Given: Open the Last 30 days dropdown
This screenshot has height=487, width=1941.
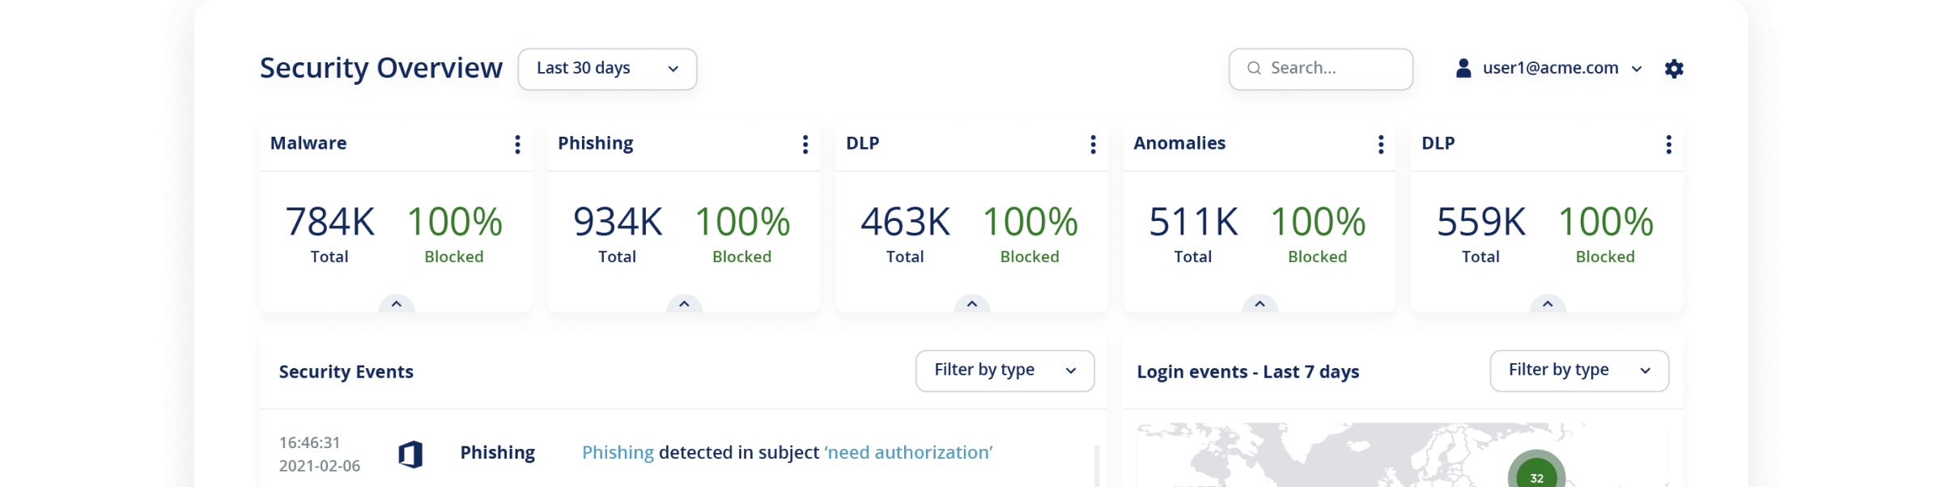Looking at the screenshot, I should 607,69.
